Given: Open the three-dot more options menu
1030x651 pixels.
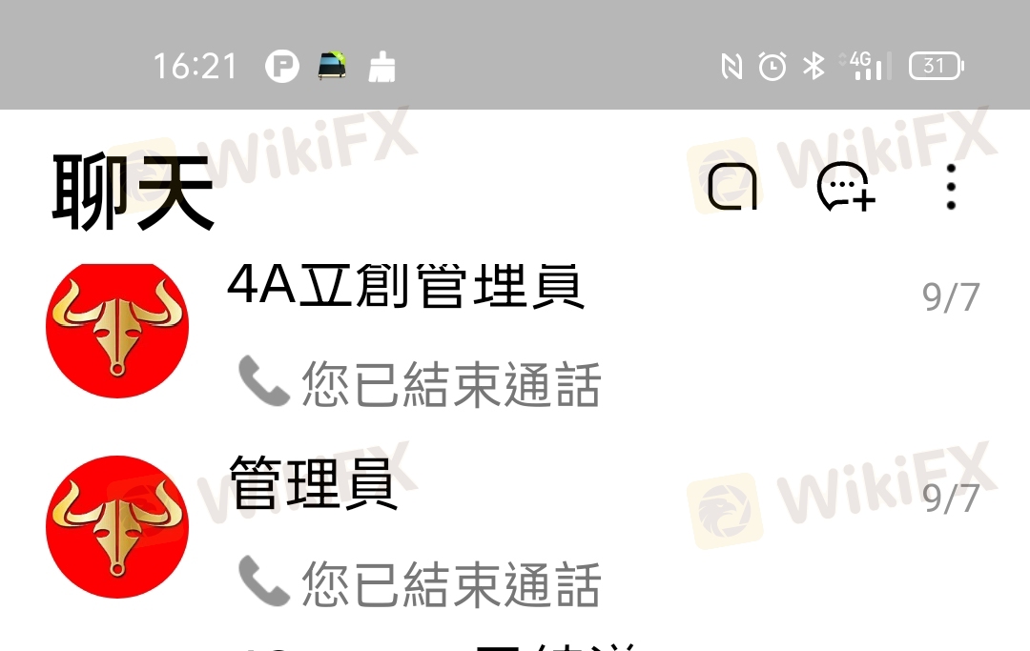Looking at the screenshot, I should 951,187.
